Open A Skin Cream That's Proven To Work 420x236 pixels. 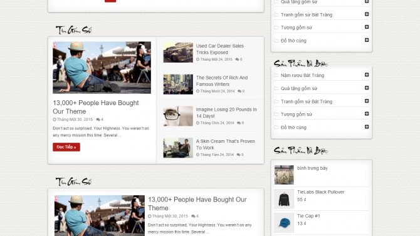[x=225, y=145]
